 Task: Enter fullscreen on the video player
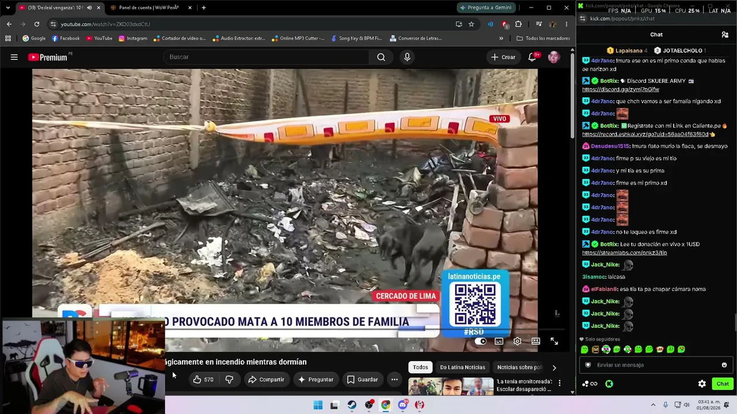pos(554,342)
